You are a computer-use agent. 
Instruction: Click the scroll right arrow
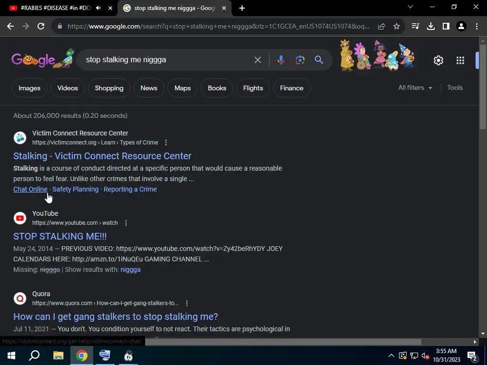coord(475,342)
